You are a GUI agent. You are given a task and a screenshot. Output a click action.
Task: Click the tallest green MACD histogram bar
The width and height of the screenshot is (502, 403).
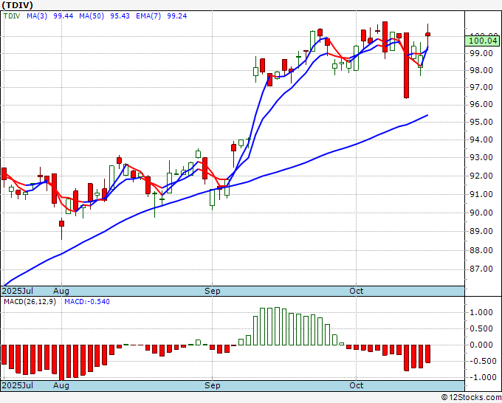coord(277,326)
